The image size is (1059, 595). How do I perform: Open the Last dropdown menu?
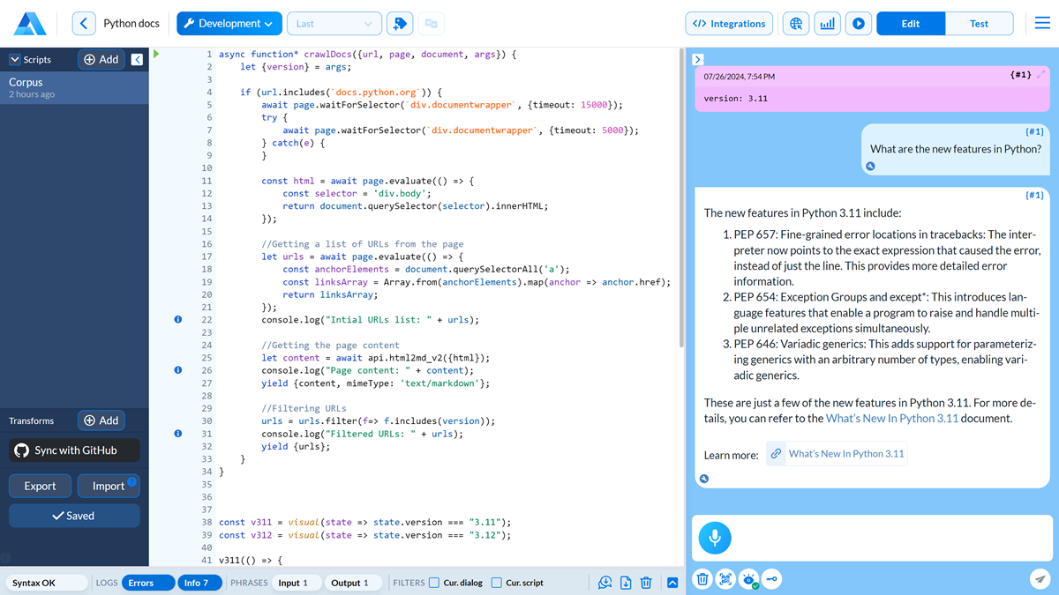pyautogui.click(x=334, y=23)
